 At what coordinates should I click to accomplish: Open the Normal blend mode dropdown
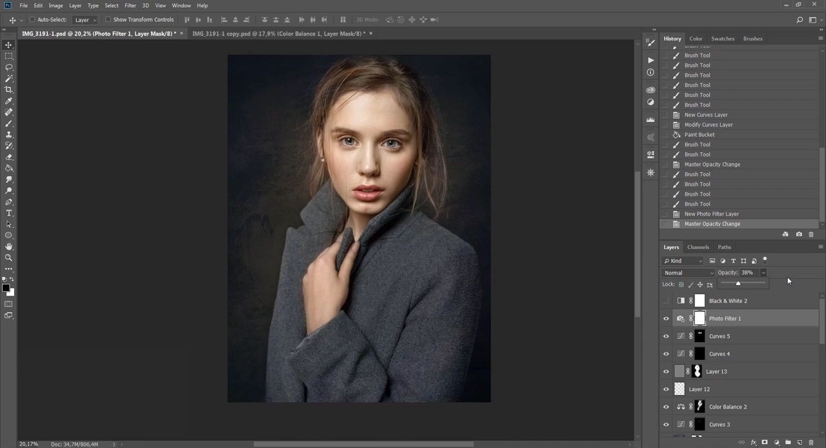[689, 272]
